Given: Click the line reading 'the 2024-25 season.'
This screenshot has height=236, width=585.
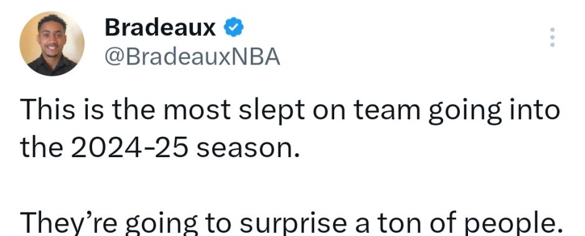Looking at the screenshot, I should click(x=160, y=148).
